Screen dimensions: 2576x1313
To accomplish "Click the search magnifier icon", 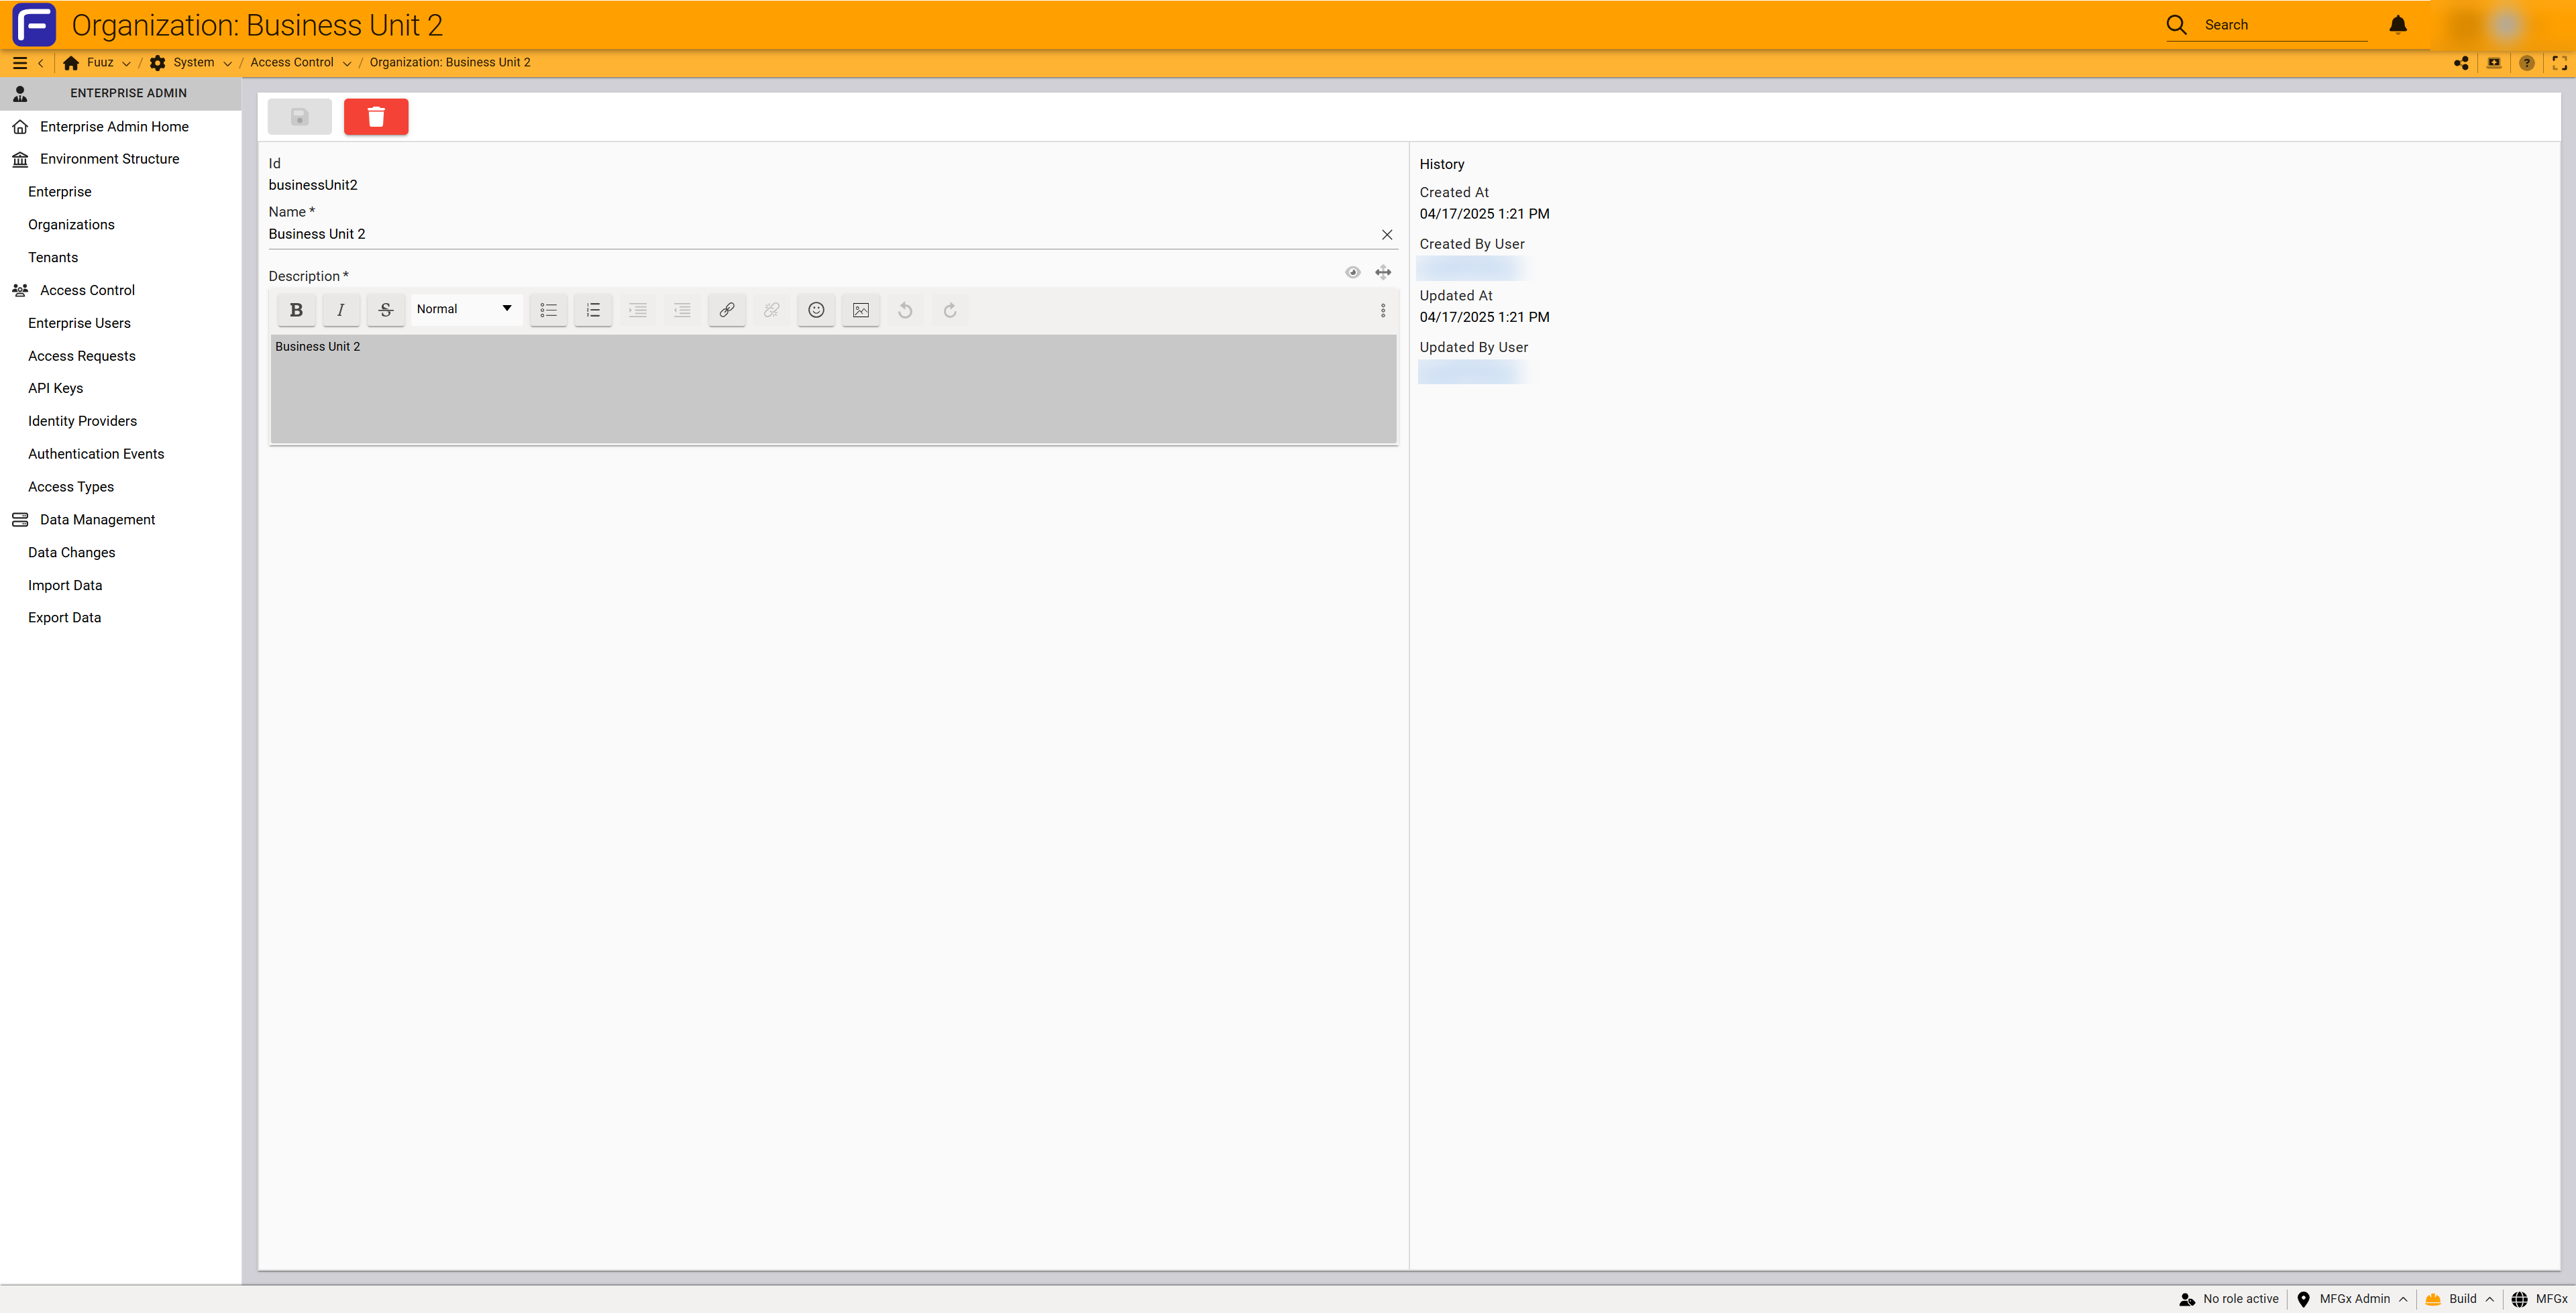I will [2176, 25].
